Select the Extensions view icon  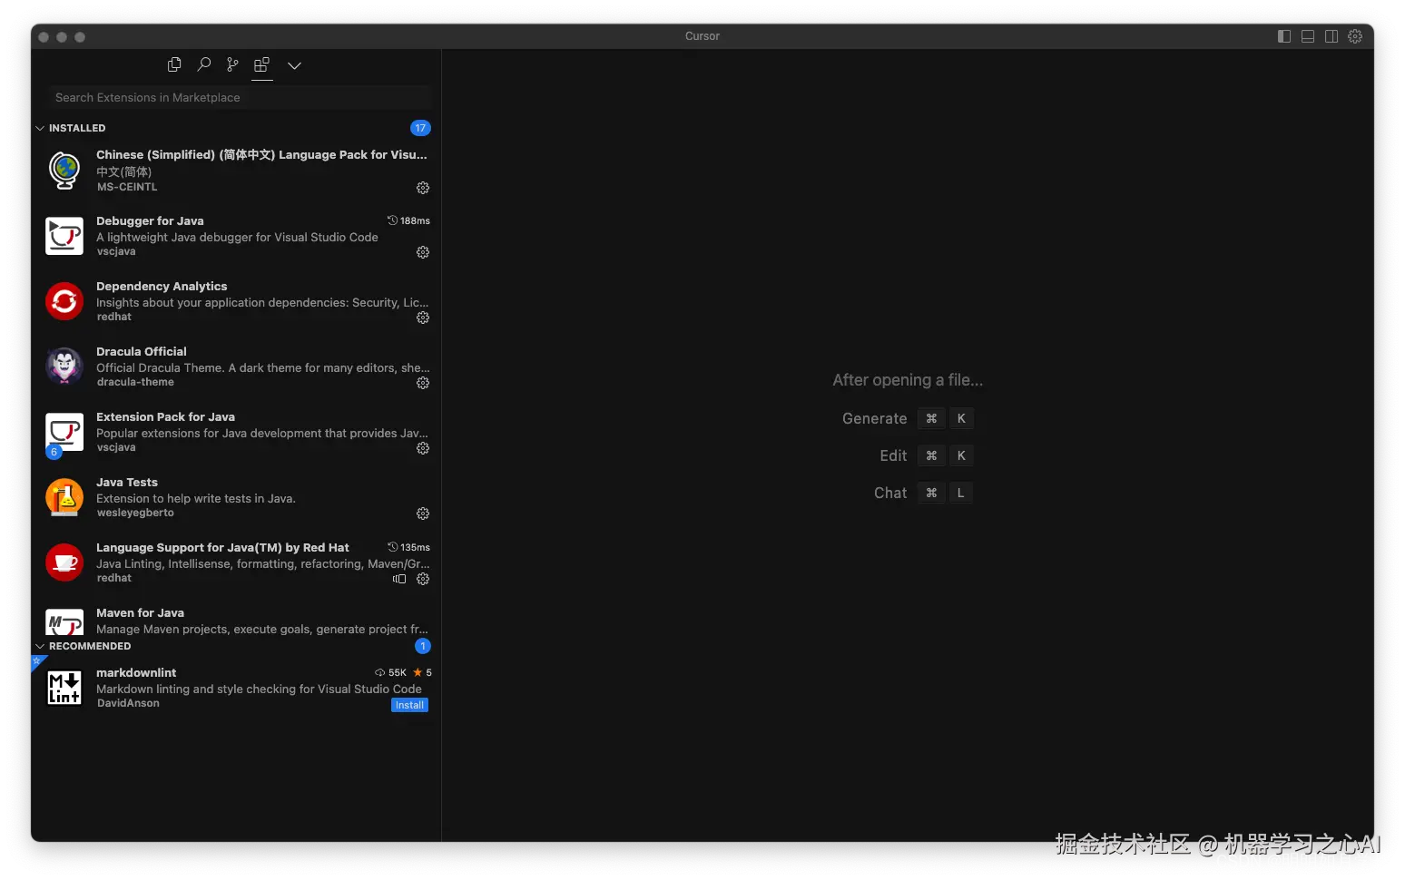pyautogui.click(x=262, y=64)
